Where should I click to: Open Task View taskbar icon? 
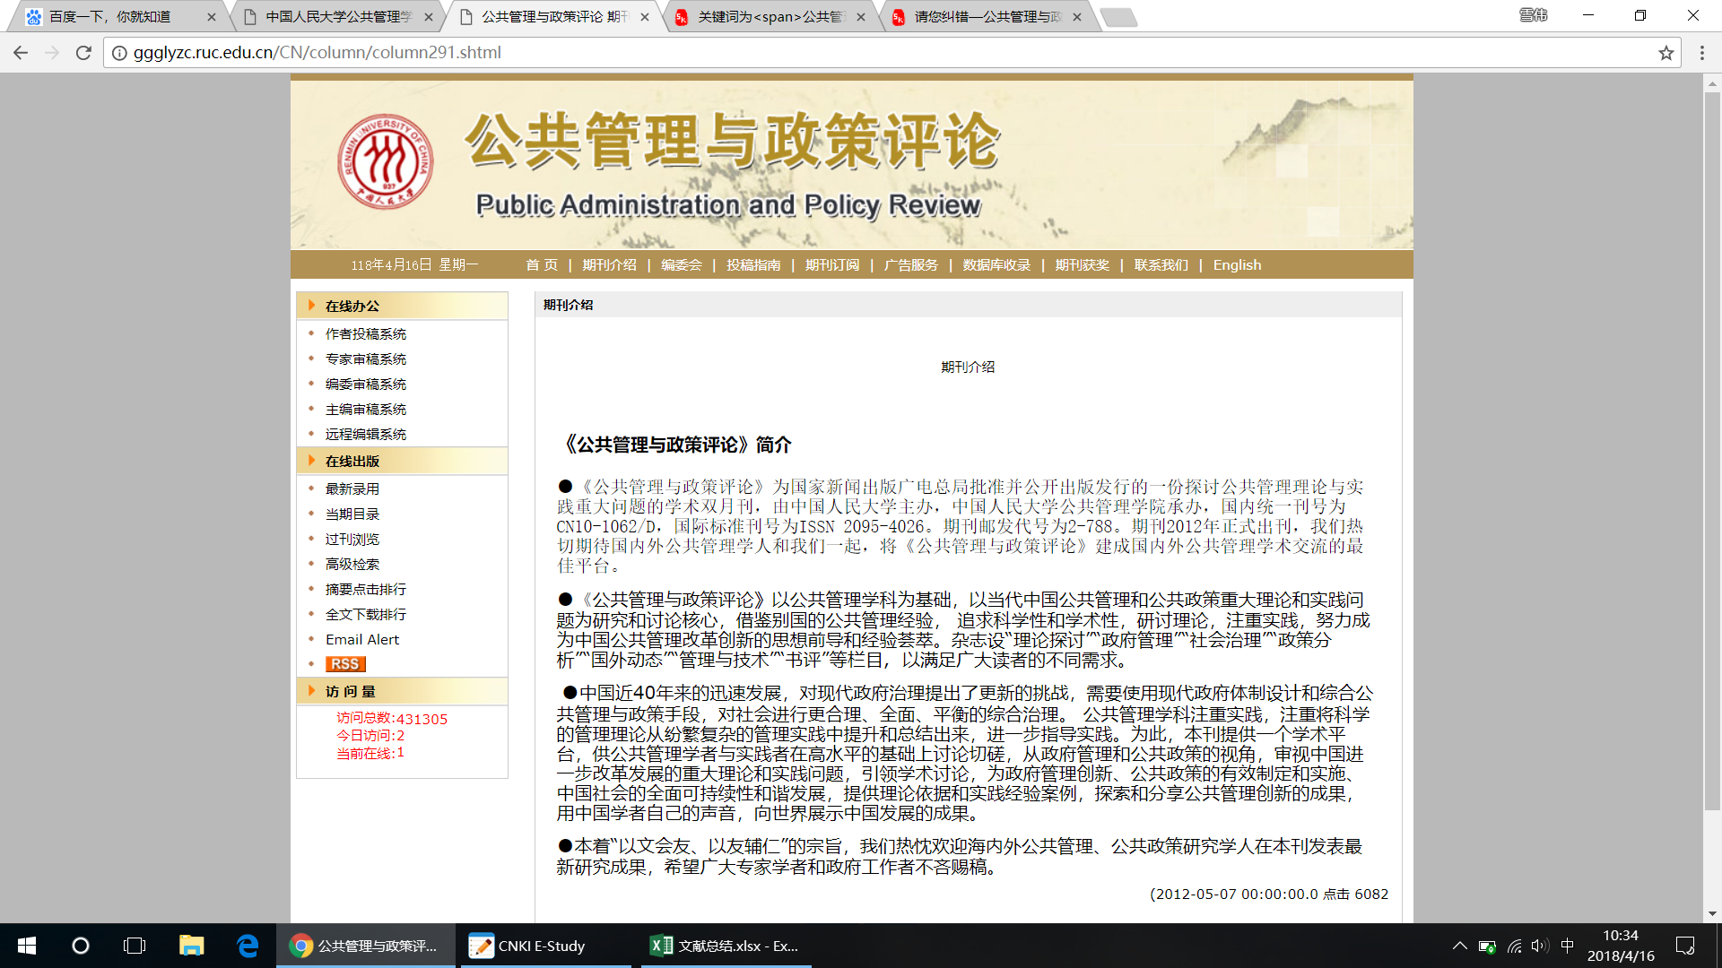[135, 946]
